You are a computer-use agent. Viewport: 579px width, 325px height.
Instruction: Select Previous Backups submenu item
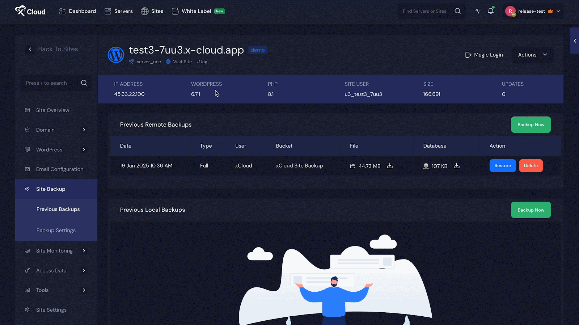coord(58,209)
